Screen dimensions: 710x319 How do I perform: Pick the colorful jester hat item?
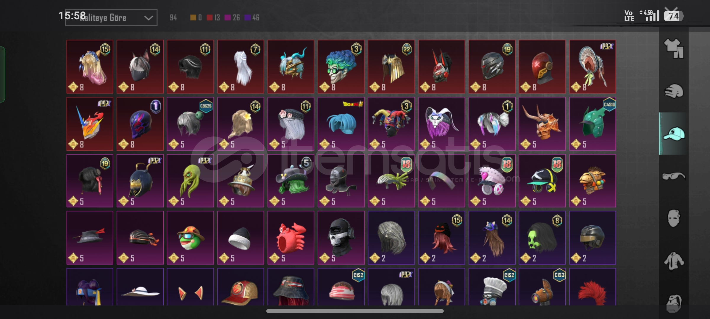391,124
